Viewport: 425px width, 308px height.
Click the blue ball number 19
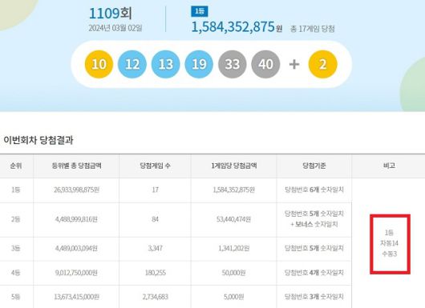point(199,64)
